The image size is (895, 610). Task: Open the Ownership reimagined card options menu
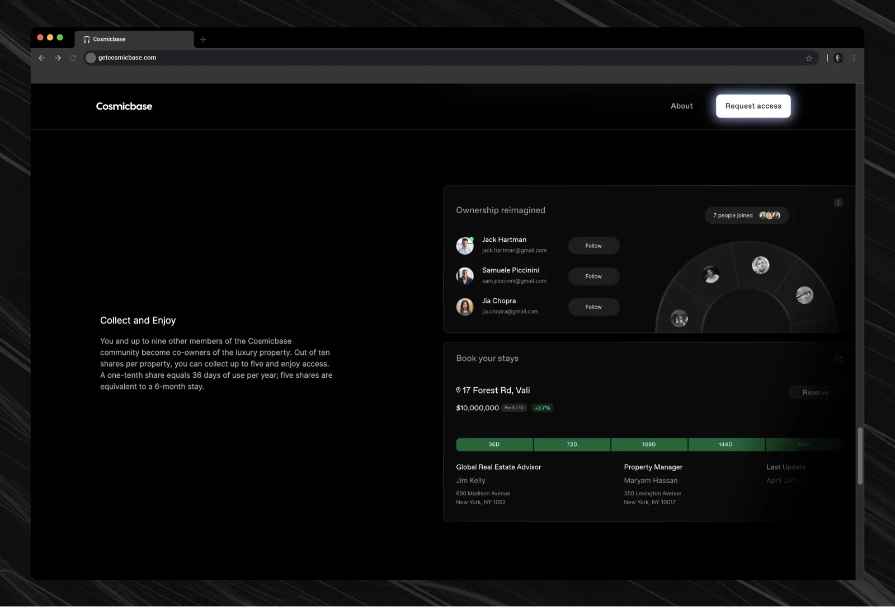[x=838, y=203]
